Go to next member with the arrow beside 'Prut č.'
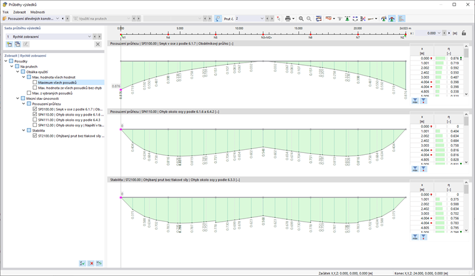 [272, 19]
